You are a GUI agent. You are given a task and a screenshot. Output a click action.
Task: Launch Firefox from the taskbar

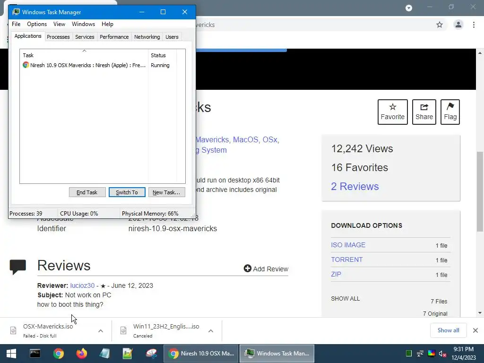pos(81,354)
